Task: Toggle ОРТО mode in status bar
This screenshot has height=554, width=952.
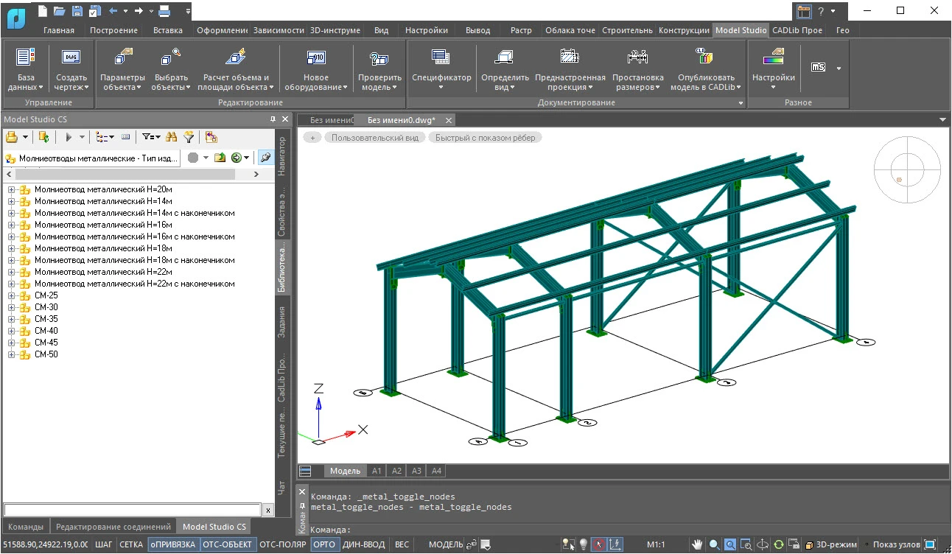Action: click(323, 545)
